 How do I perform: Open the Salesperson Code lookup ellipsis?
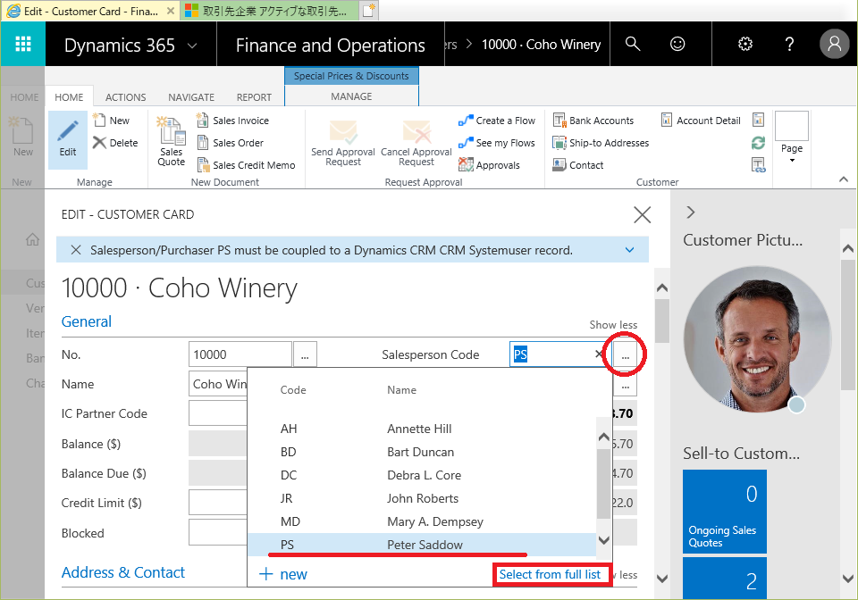pyautogui.click(x=625, y=355)
